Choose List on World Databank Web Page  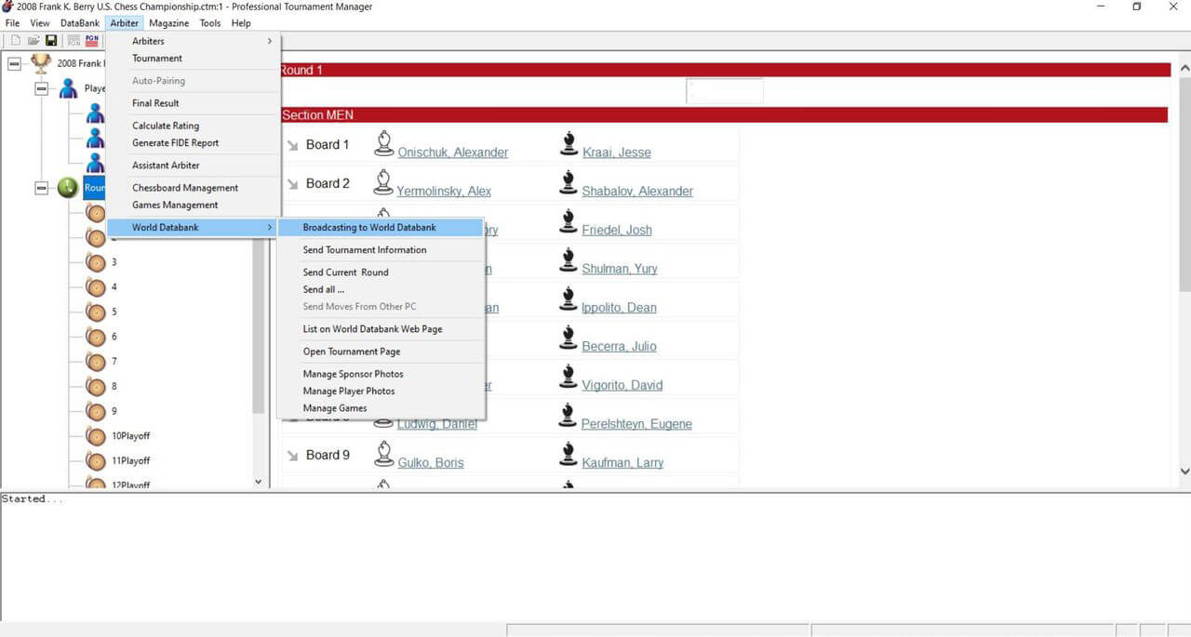[x=381, y=329]
